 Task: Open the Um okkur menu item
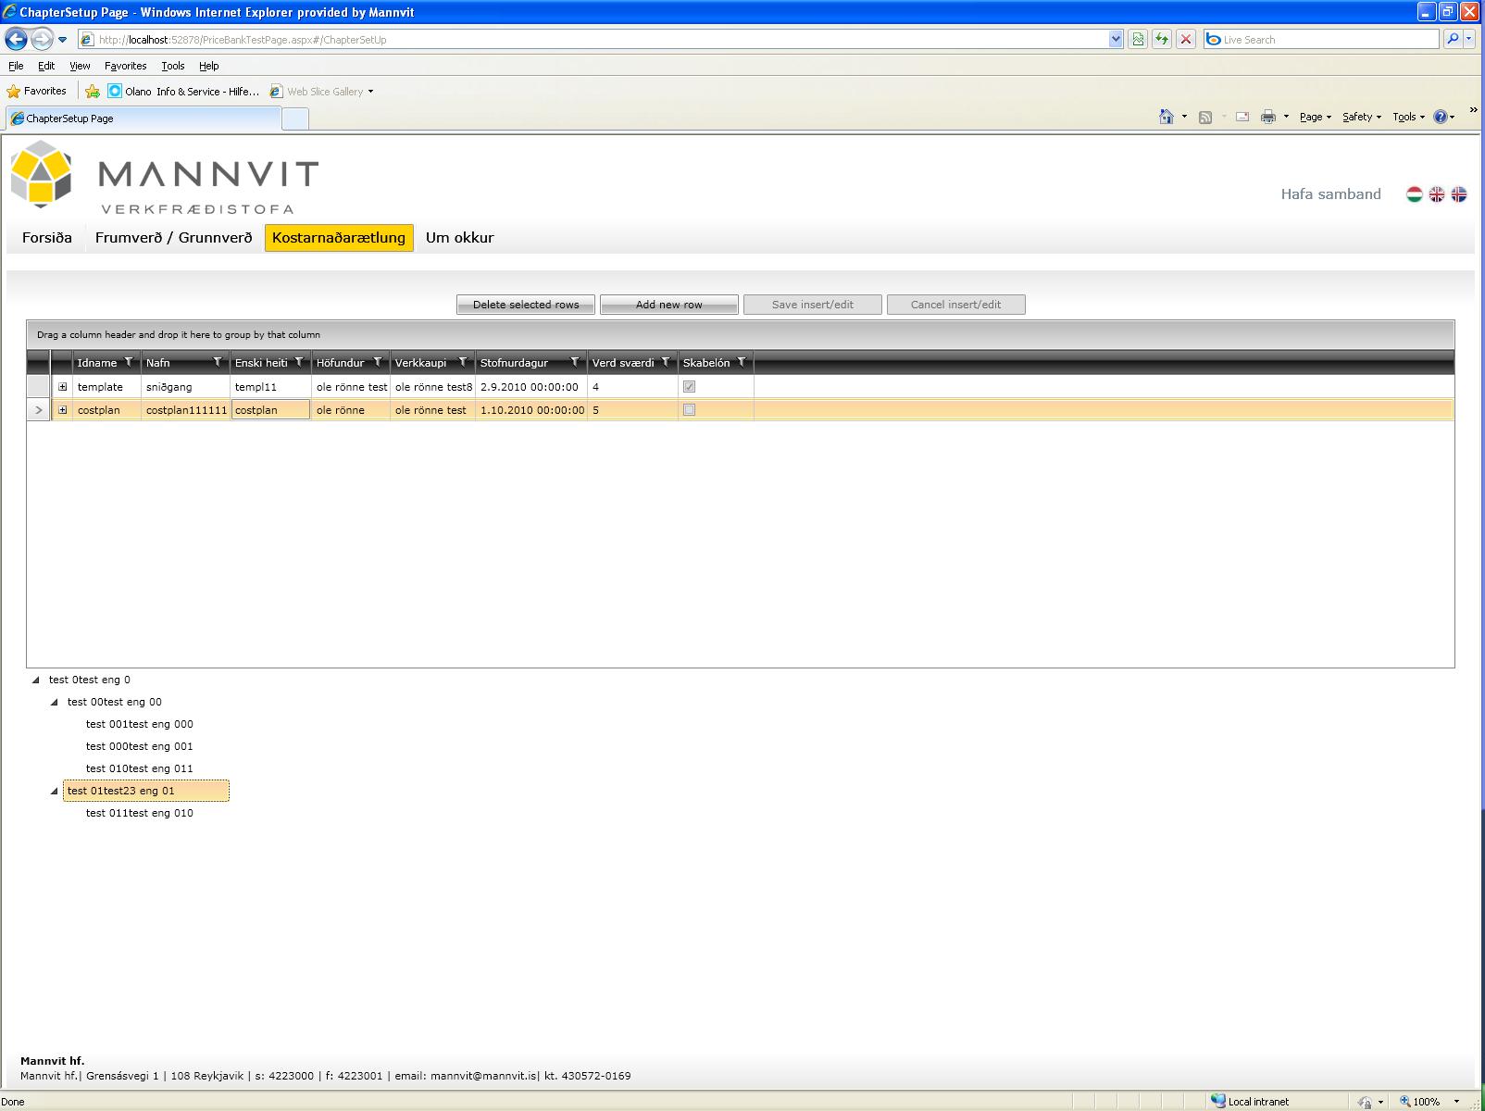pos(459,238)
